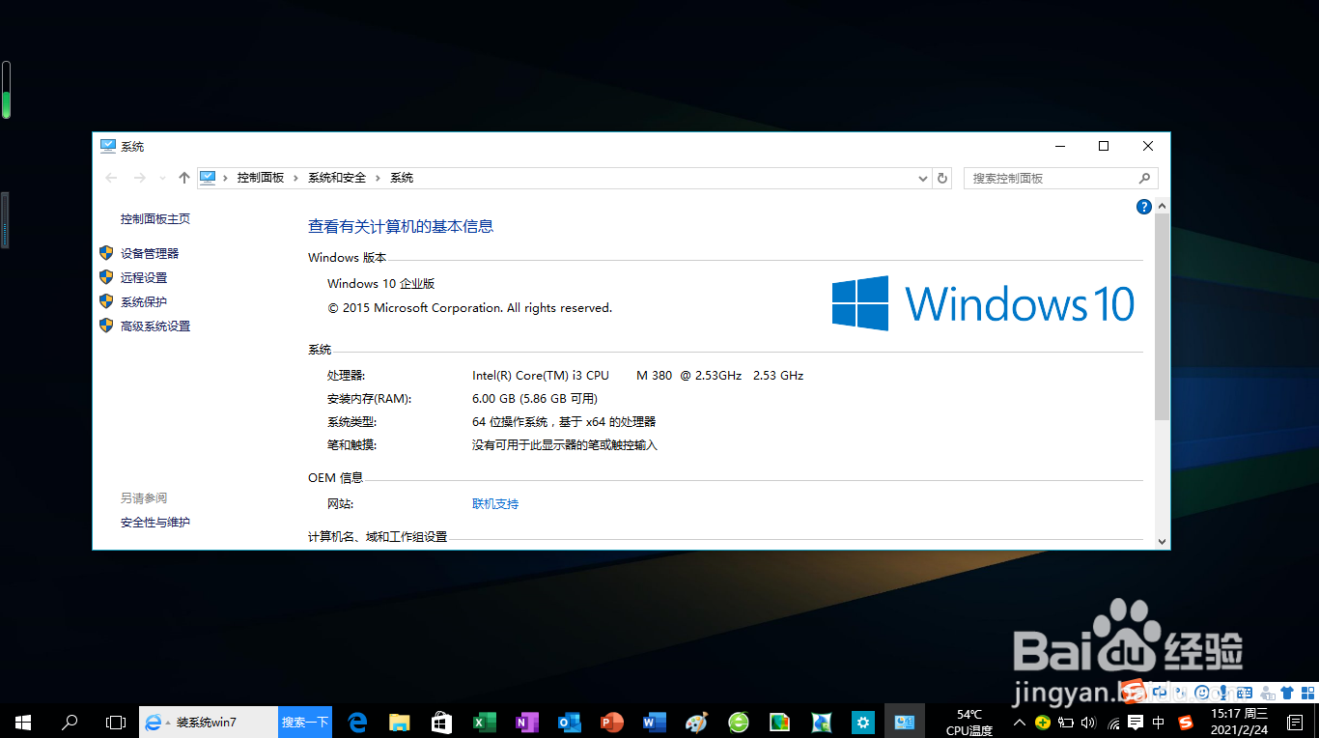Click the battery icon in system tray

[1066, 722]
